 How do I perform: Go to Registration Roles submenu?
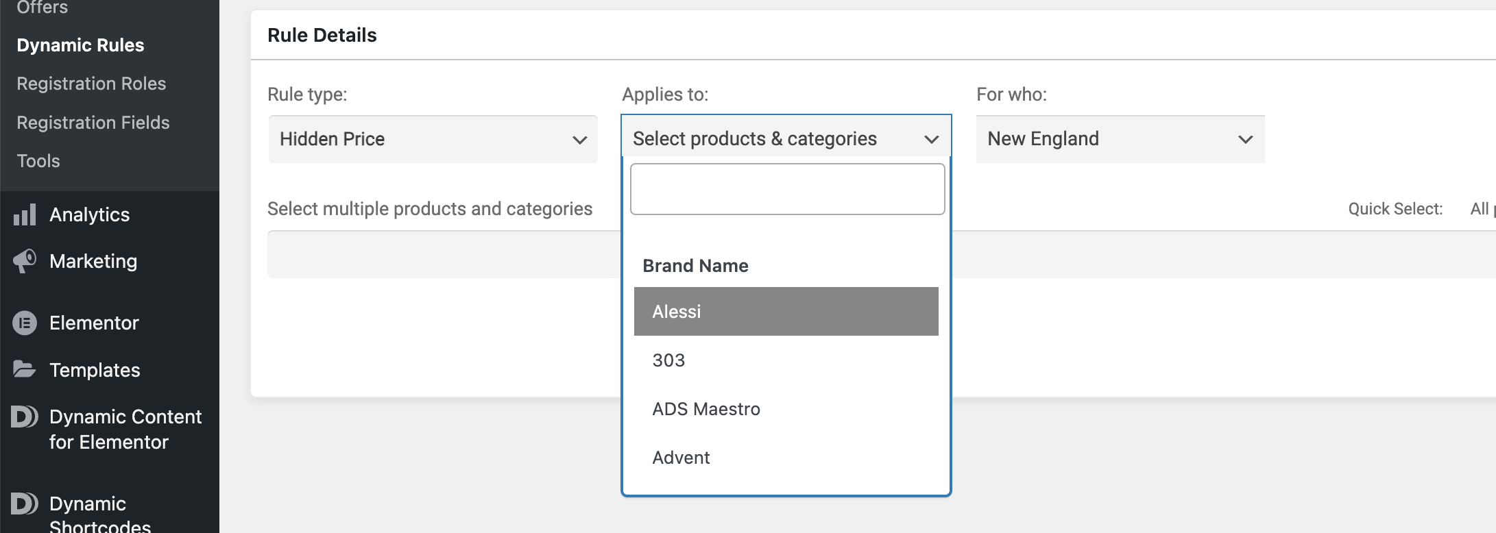(91, 84)
